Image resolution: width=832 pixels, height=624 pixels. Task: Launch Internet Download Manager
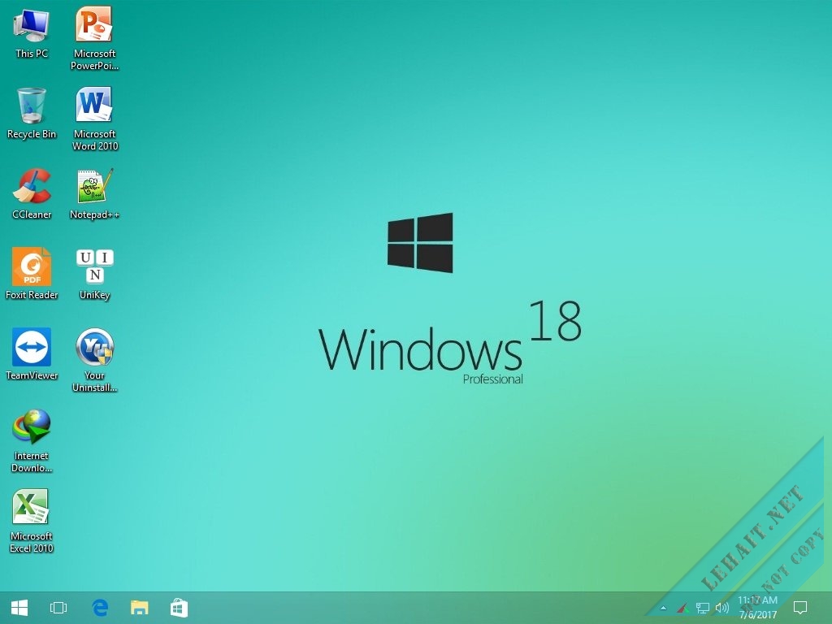click(31, 429)
